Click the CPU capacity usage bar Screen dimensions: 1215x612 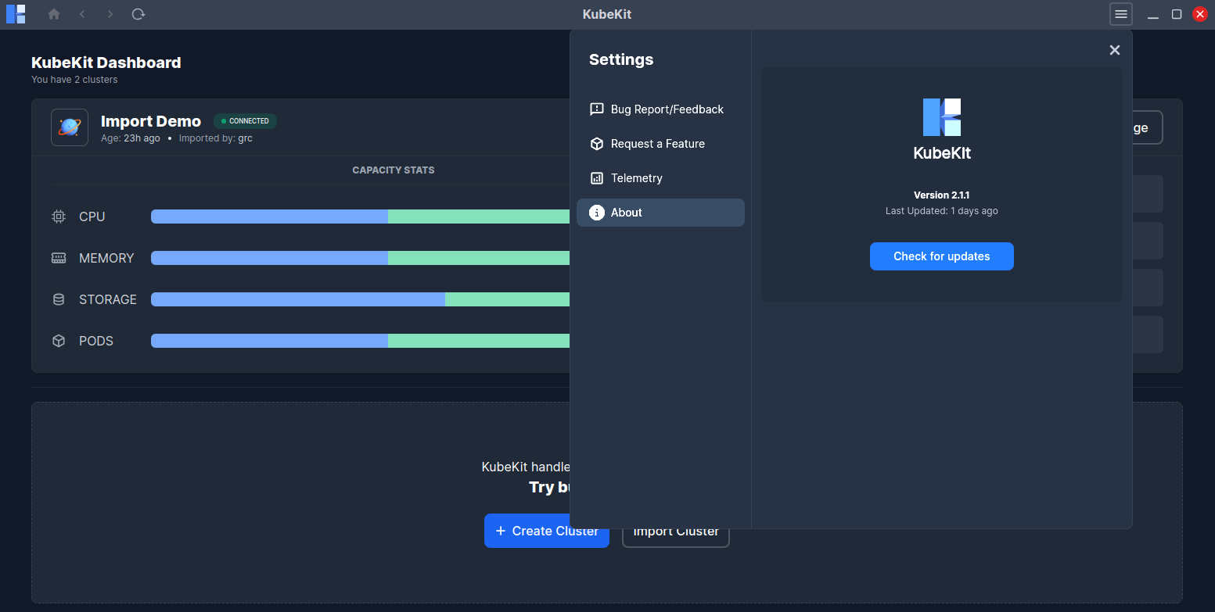tap(360, 217)
